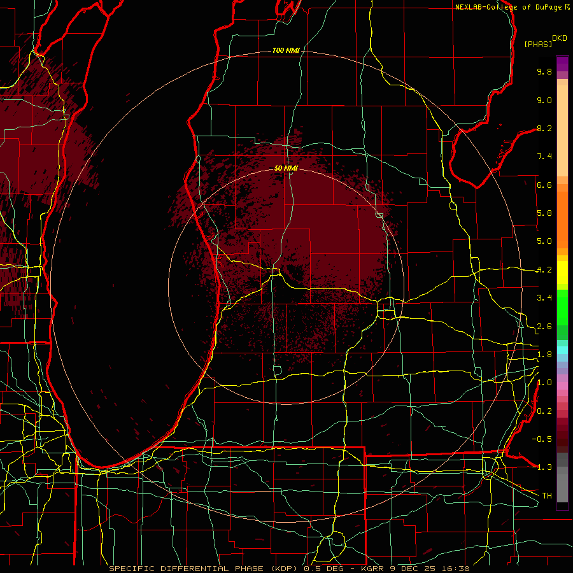Select the 1.8 scale value

click(x=544, y=355)
